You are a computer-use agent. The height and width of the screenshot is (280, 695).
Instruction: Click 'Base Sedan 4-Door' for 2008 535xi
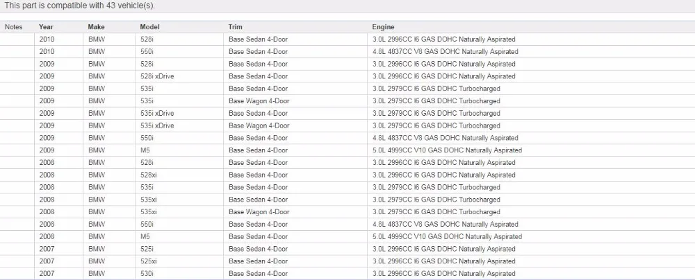pos(258,200)
